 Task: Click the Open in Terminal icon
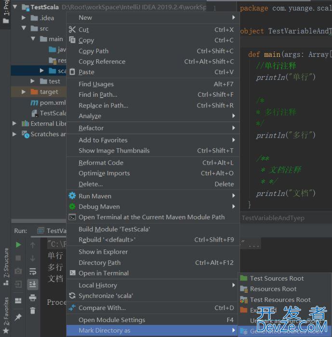point(72,273)
